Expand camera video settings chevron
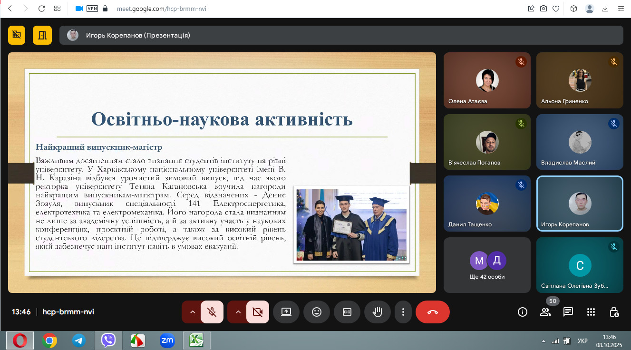Viewport: 631px width, 350px height. (x=238, y=312)
